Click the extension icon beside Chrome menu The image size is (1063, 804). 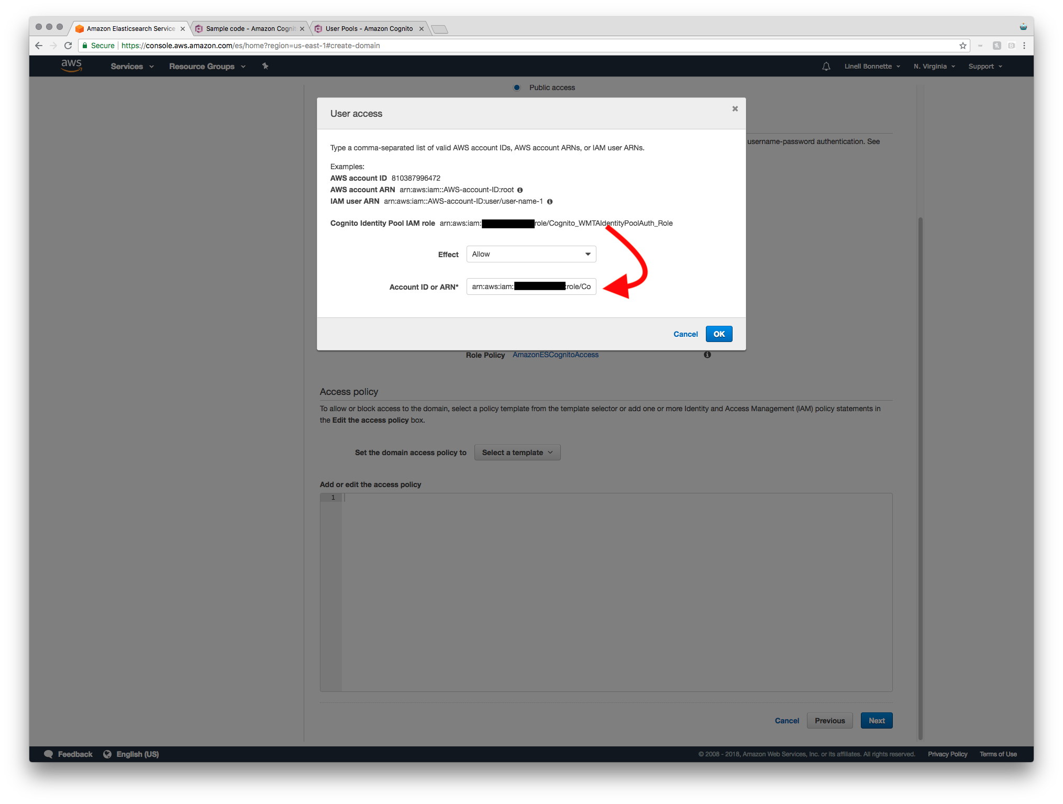pos(1012,46)
